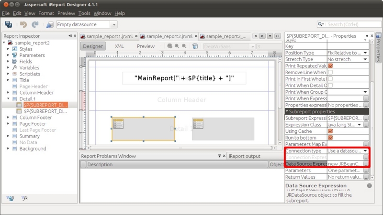The width and height of the screenshot is (383, 215).
Task: Collapse the Detail 1 band node
Action: tap(8, 99)
